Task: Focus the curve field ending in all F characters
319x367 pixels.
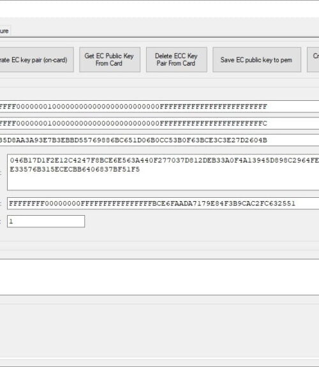Action: pyautogui.click(x=159, y=107)
